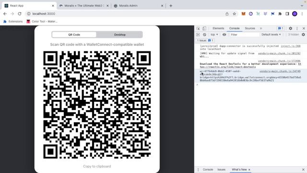The image size is (307, 173).
Task: Click the '3 hidden' messages label
Action: point(293,35)
